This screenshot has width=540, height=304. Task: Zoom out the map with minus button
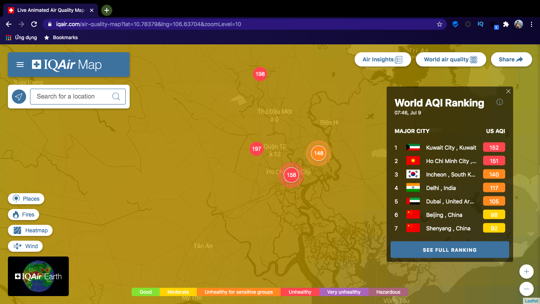(526, 289)
